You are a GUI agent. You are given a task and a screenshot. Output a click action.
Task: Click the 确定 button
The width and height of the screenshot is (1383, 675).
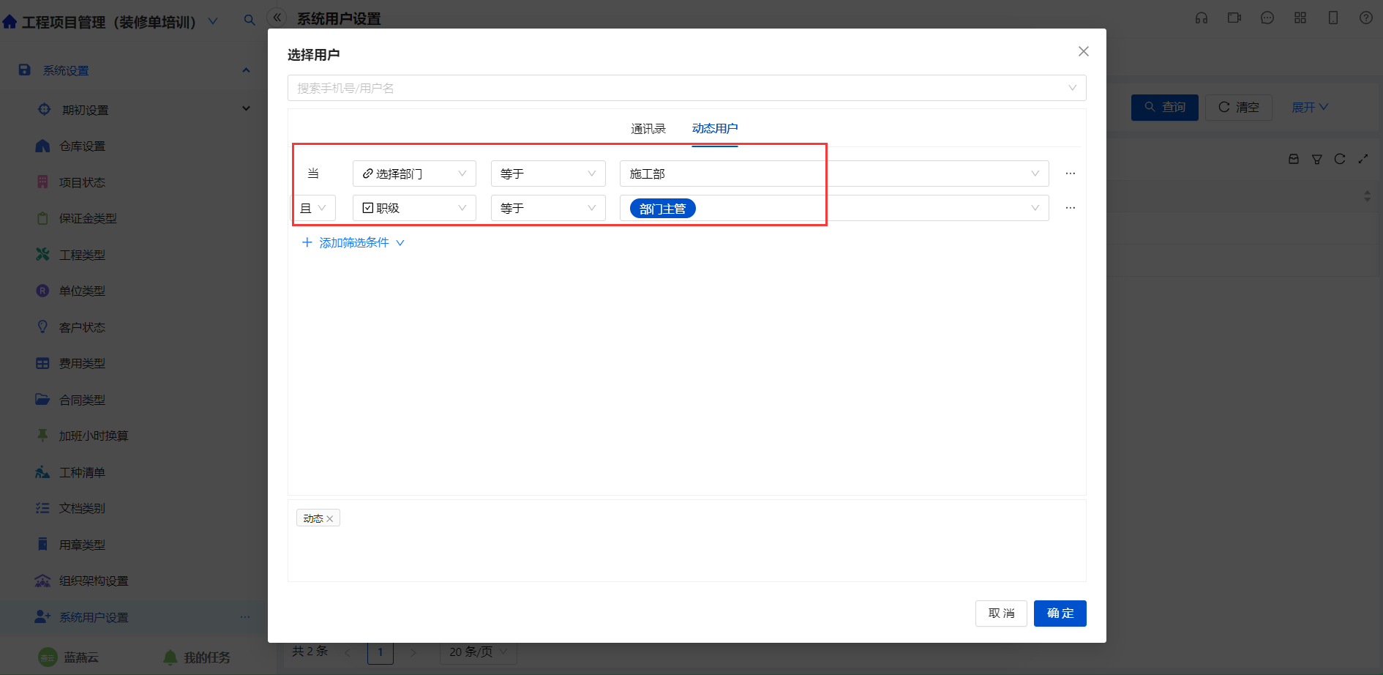coord(1060,614)
